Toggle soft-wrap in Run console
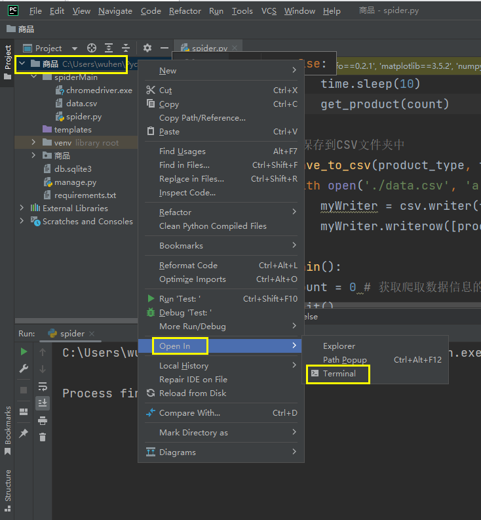The width and height of the screenshot is (481, 520). tap(43, 386)
